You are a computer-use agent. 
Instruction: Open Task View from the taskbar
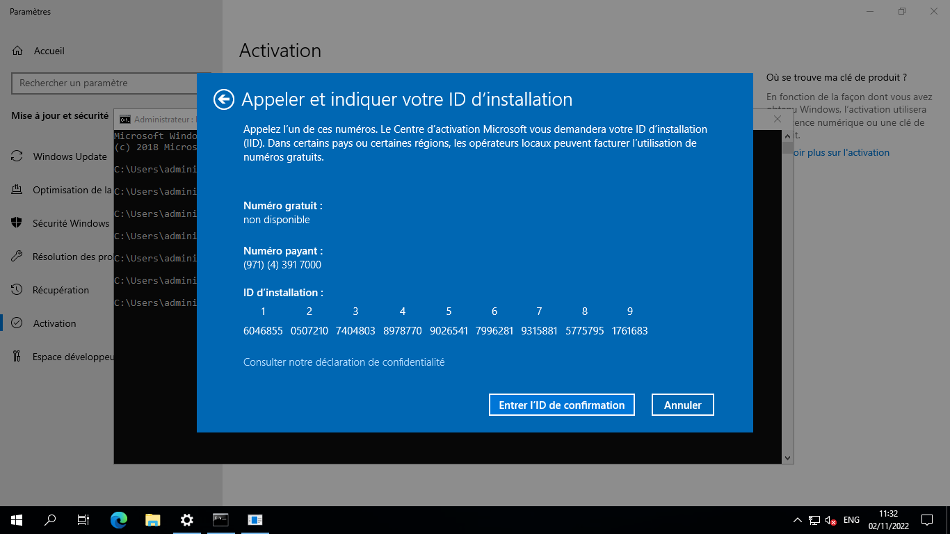(x=83, y=519)
